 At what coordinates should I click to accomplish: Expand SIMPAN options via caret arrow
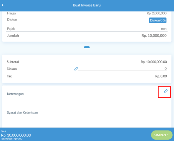pos(168,135)
